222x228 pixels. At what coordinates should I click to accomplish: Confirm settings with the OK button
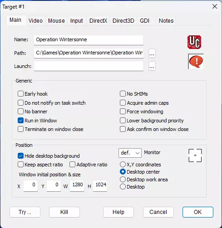click(198, 212)
